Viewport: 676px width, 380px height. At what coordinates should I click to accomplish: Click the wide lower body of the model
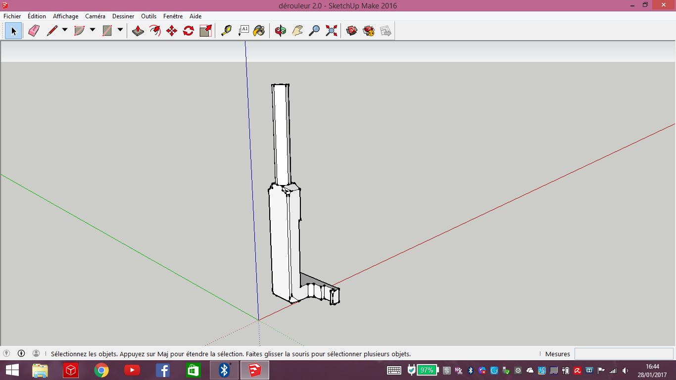[x=284, y=242]
